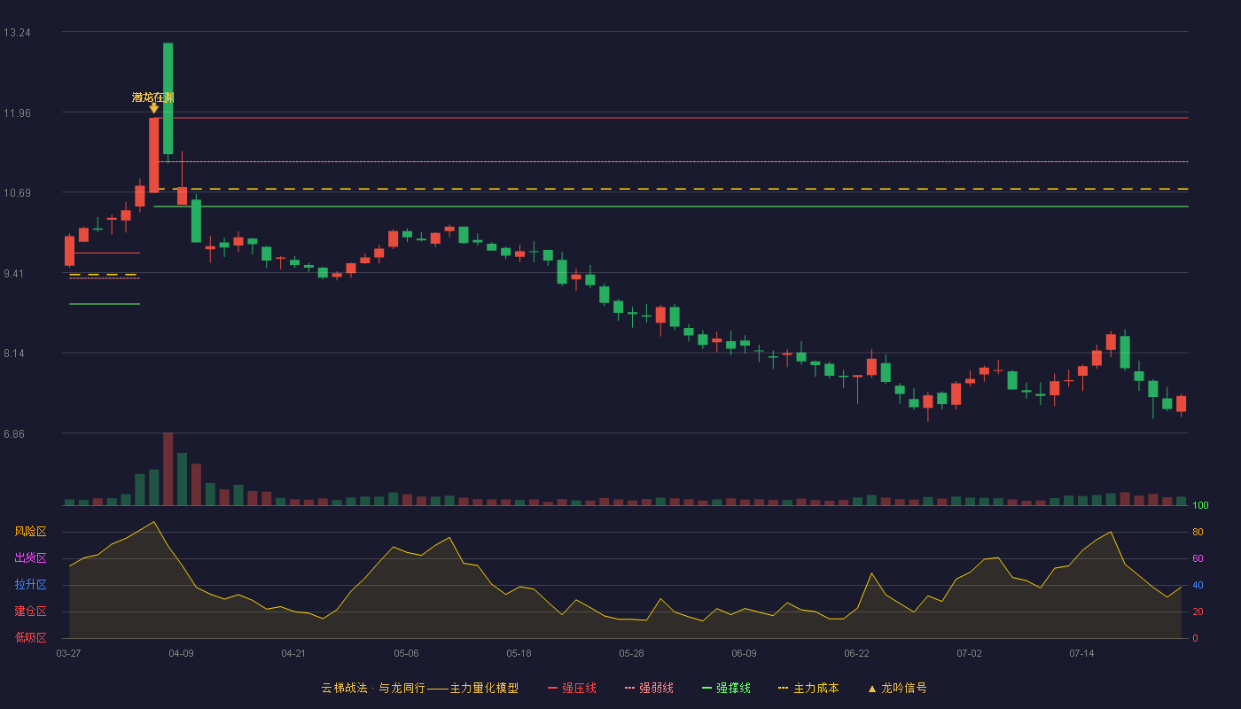
Task: Click the 07-02 date label
Action: click(x=969, y=653)
